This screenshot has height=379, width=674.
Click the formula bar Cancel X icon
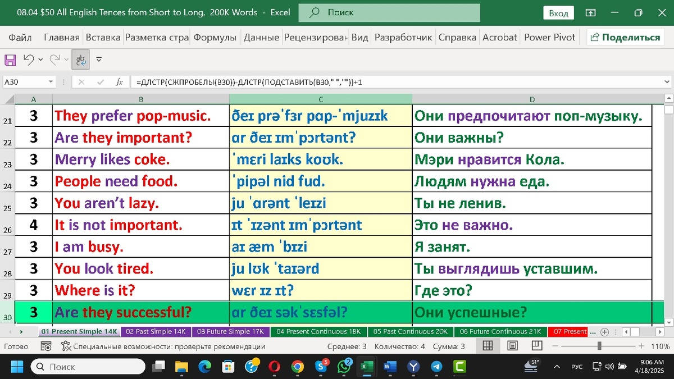81,82
